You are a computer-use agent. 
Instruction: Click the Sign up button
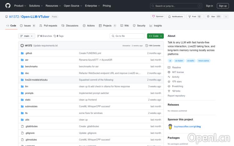223,6
